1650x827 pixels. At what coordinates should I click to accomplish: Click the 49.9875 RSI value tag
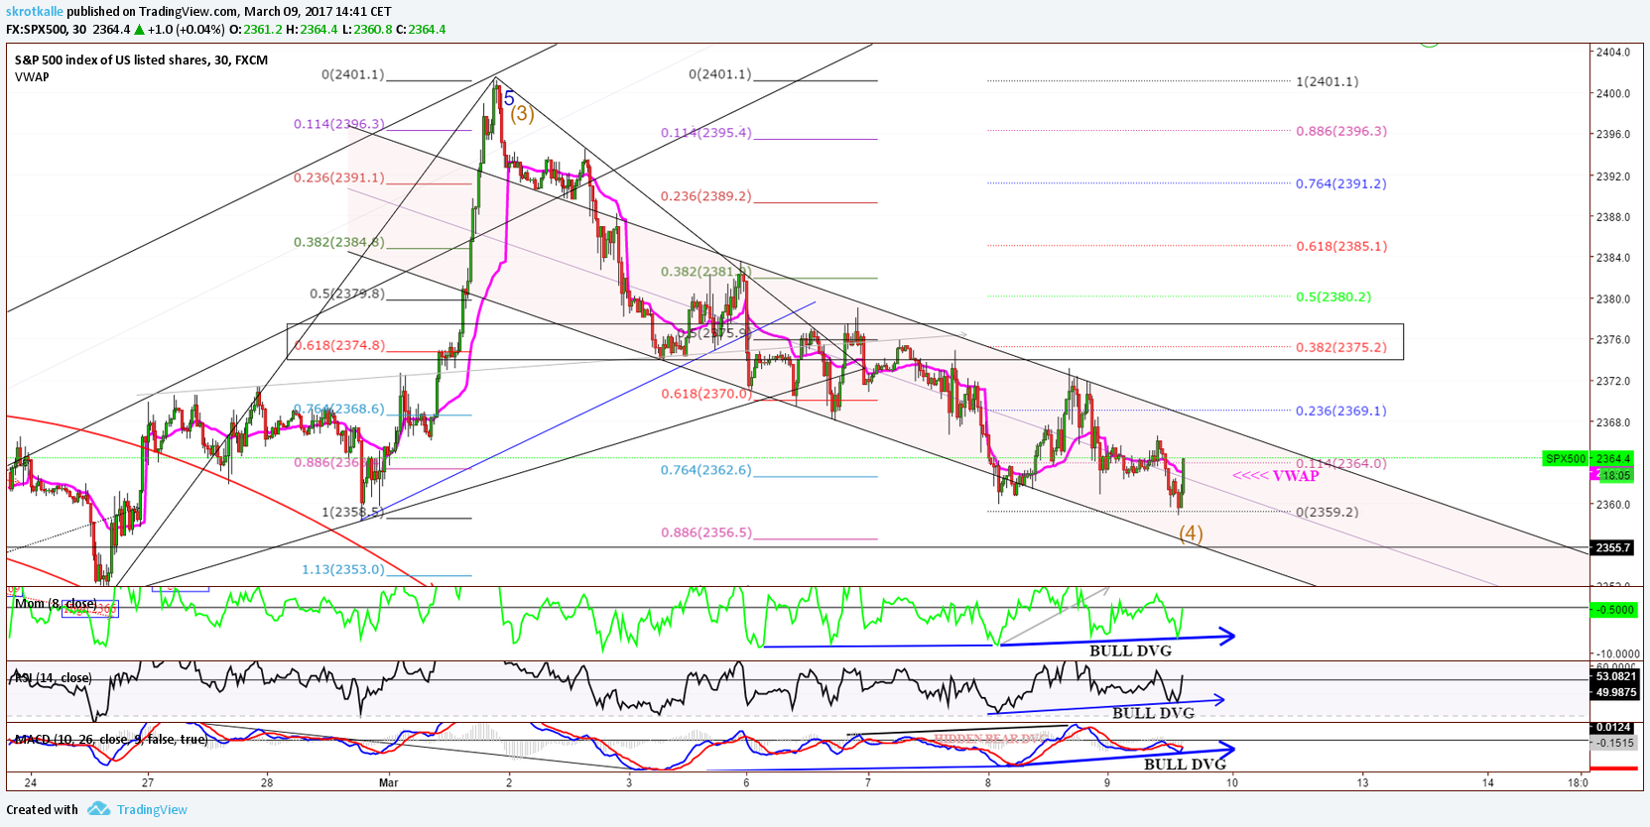pos(1613,692)
